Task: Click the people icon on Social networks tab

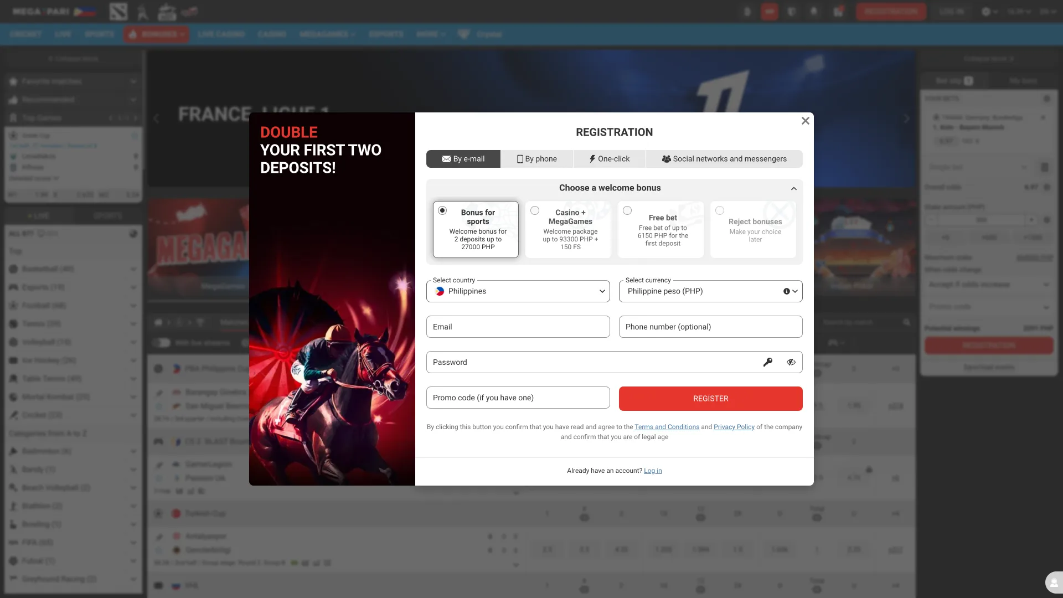Action: 666,159
